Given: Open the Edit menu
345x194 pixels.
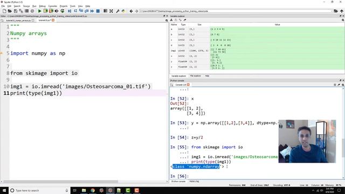Looking at the screenshot, I should [9, 6].
